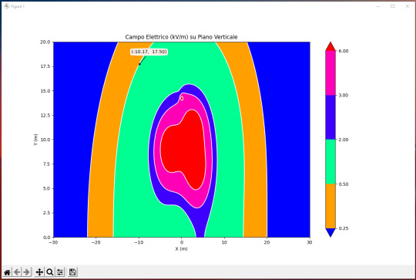Click the y-axis tick label 12.5
Viewport: 416px width, 280px height.
pos(45,115)
